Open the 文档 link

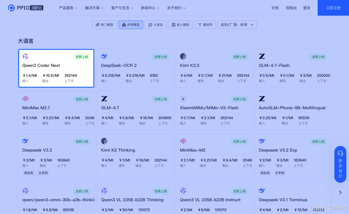[275, 8]
